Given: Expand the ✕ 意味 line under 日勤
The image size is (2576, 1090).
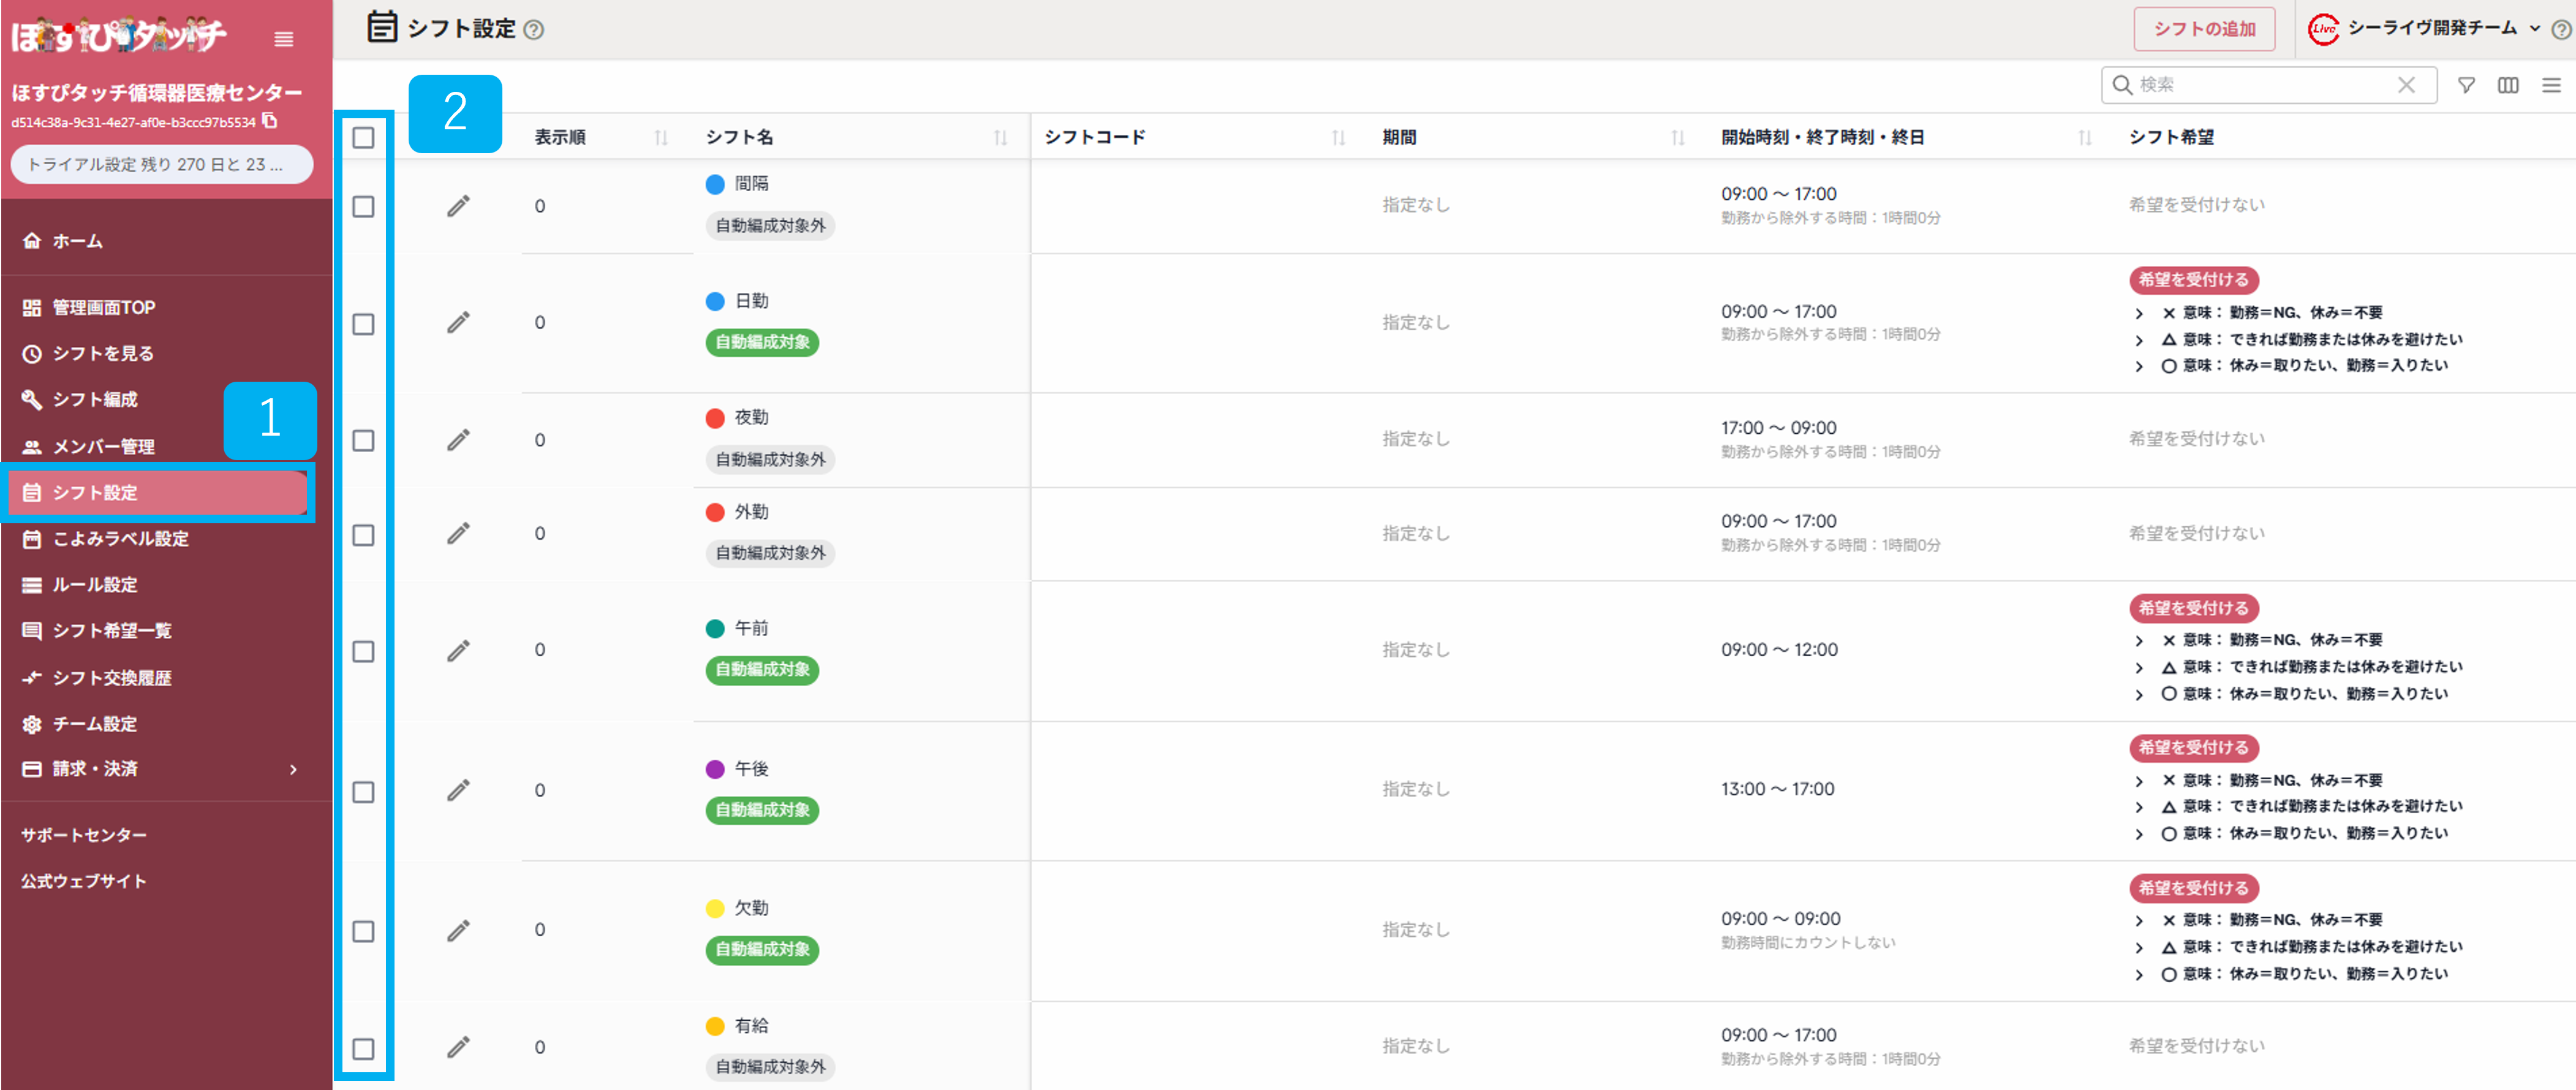Looking at the screenshot, I should [2139, 314].
